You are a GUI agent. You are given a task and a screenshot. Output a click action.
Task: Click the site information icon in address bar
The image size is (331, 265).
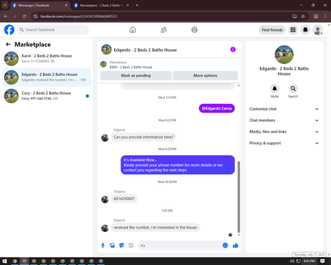tap(35, 17)
